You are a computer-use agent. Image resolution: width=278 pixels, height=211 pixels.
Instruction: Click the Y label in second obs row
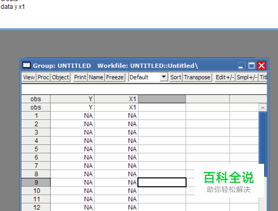tap(72, 107)
